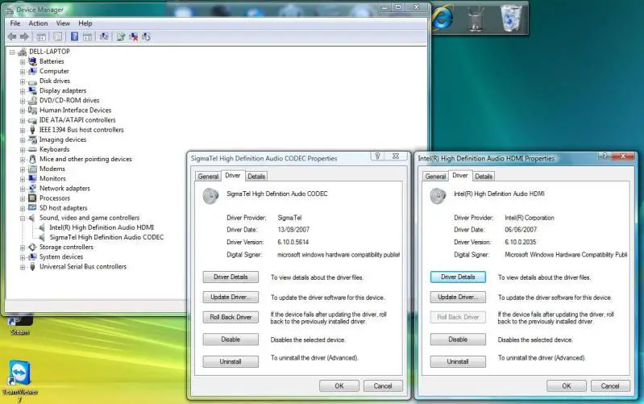Click Driver Details in SigmaTel Properties
The width and height of the screenshot is (644, 404).
click(231, 277)
